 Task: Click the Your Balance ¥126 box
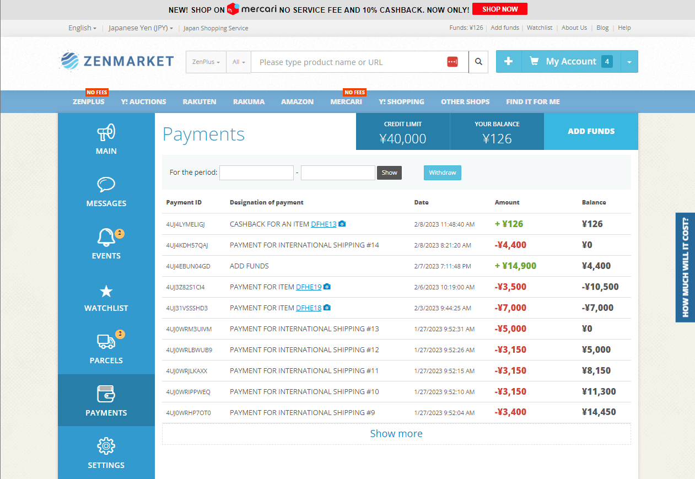click(497, 131)
